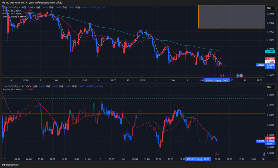Click the 2025-07-15 date label on upper time axis
278x168 pixels.
[x=217, y=80]
